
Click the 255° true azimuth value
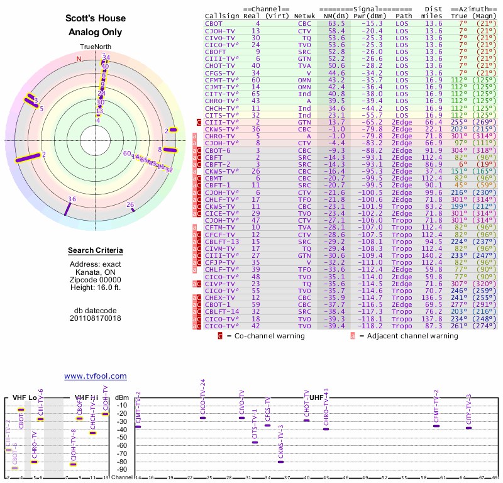[459, 122]
